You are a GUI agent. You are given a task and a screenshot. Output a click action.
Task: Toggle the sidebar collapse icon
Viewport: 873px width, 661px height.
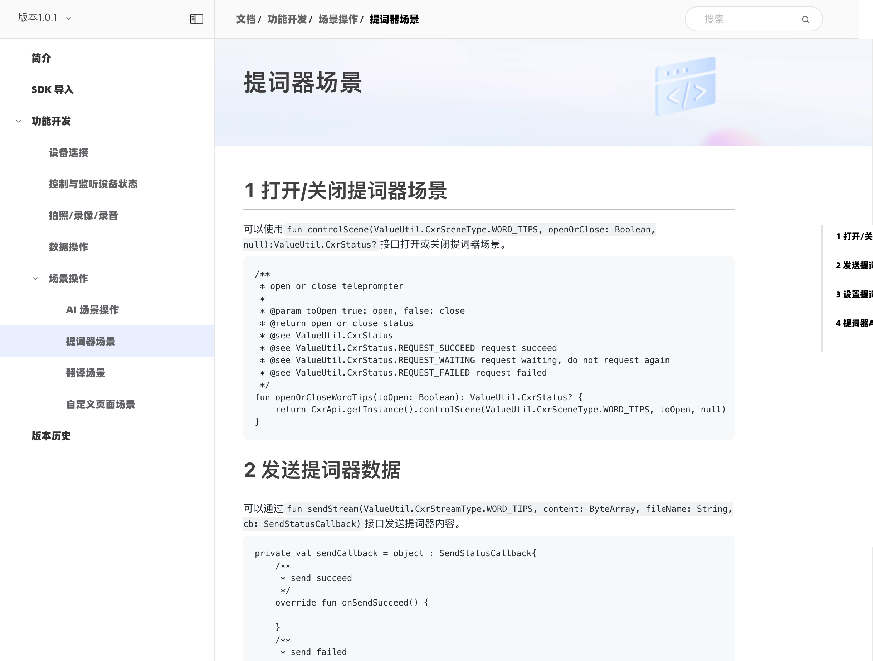tap(196, 19)
